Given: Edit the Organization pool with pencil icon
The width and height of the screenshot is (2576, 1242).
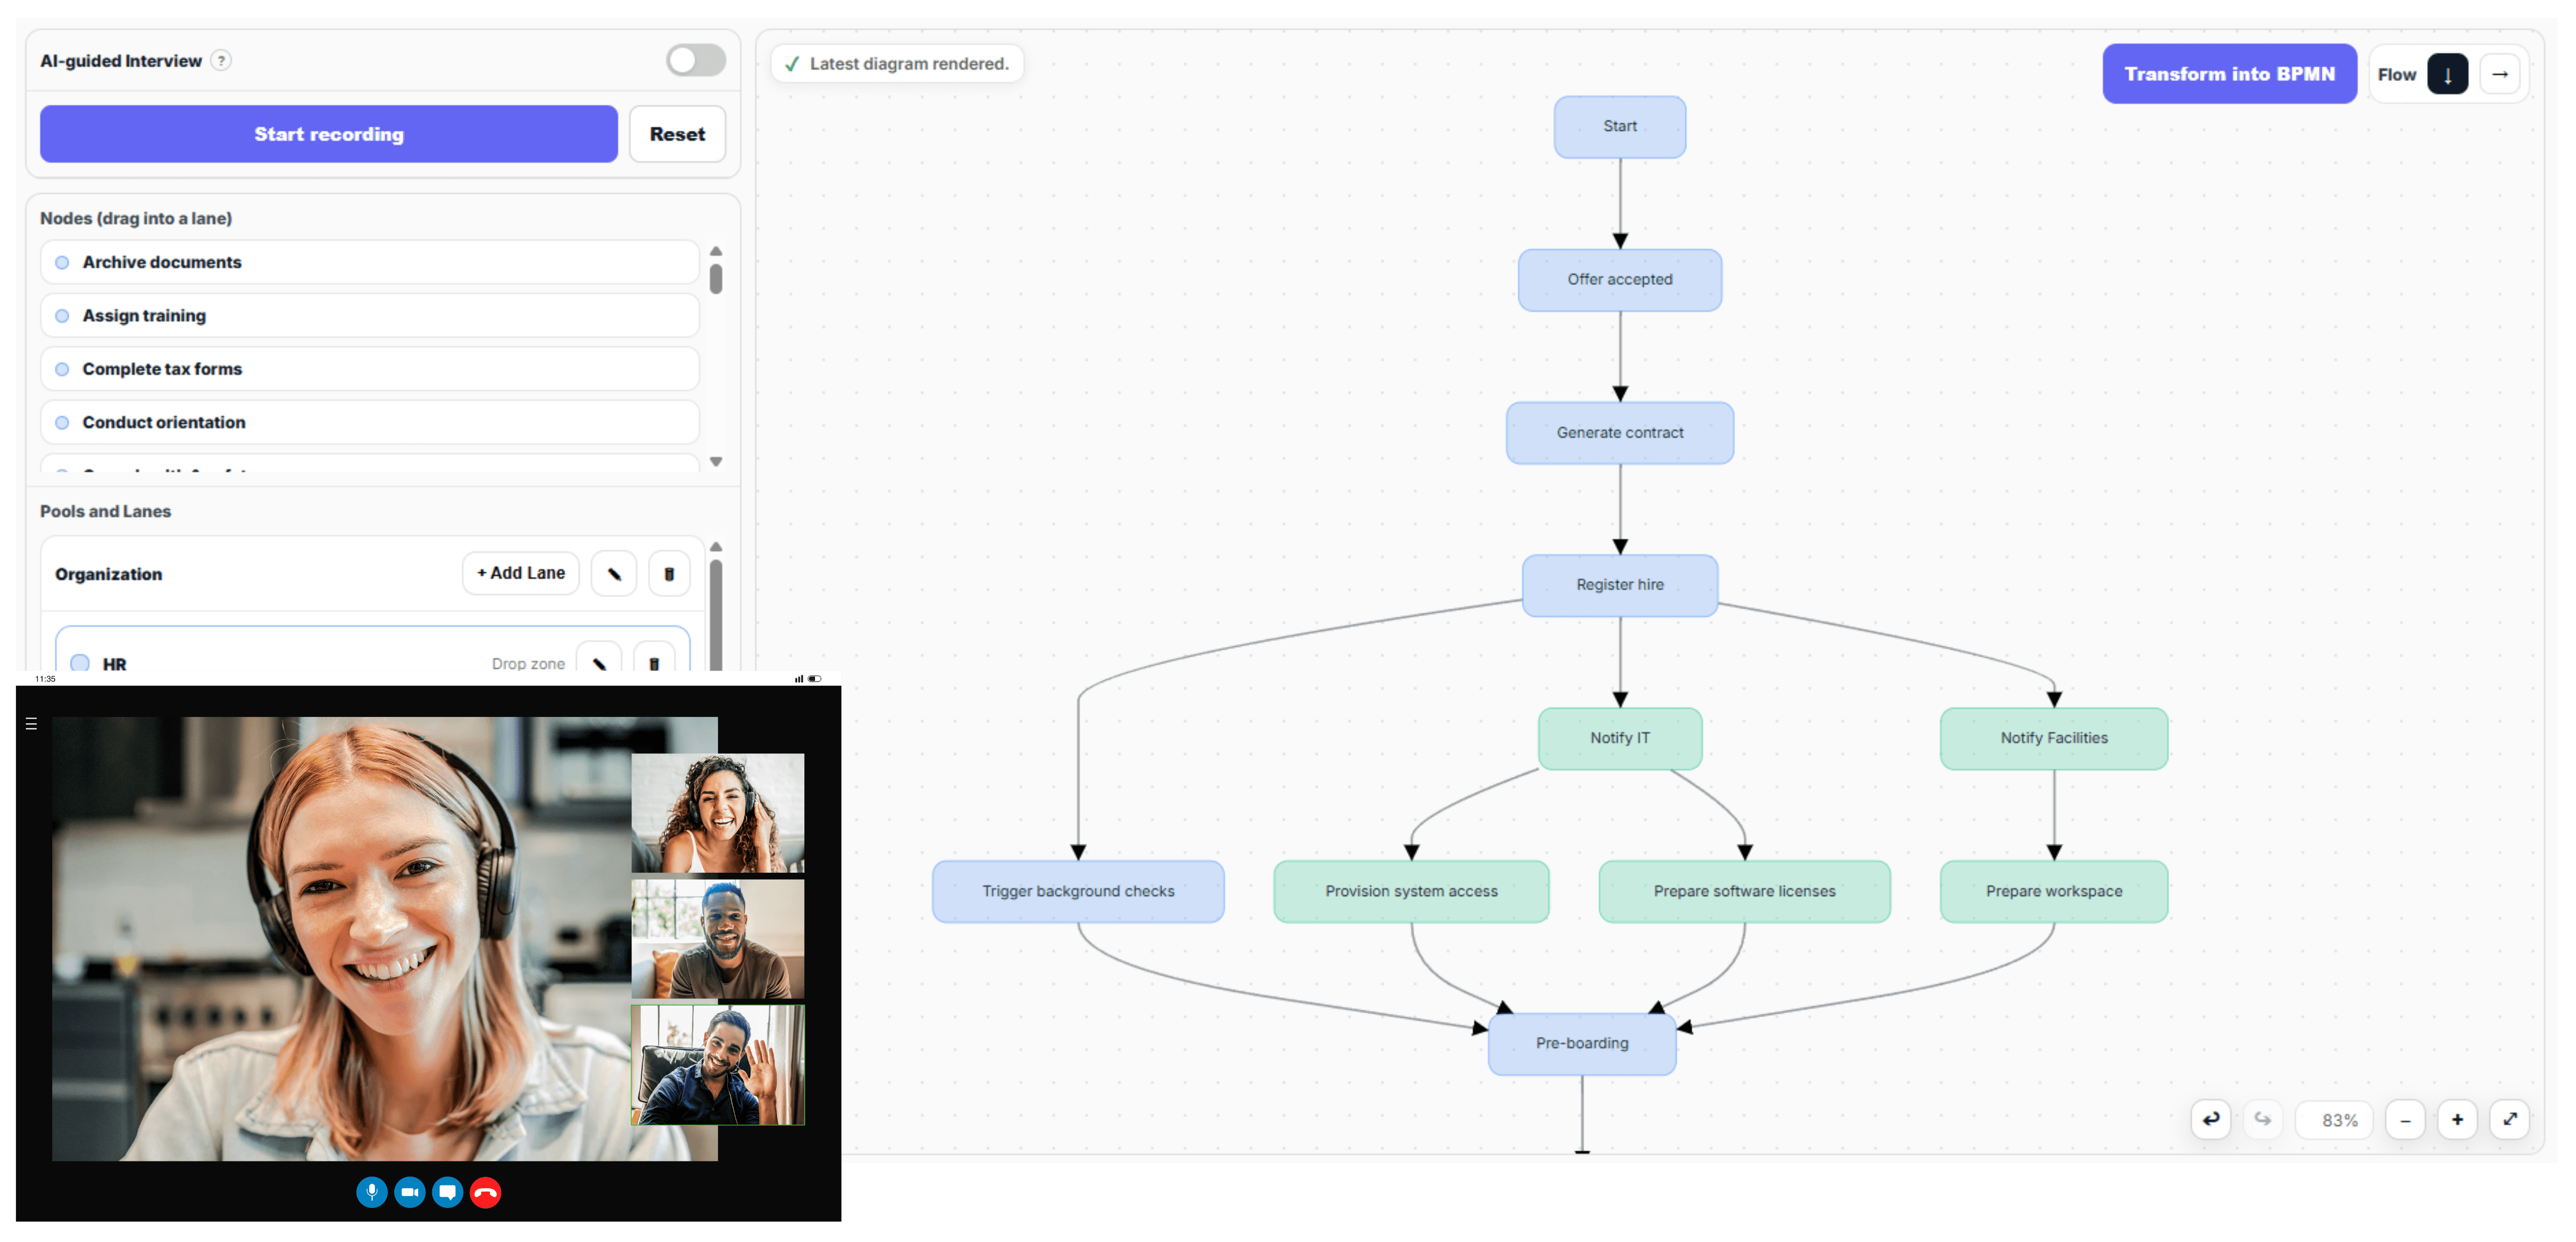Looking at the screenshot, I should click(x=614, y=574).
